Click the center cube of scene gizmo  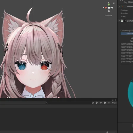109,8
